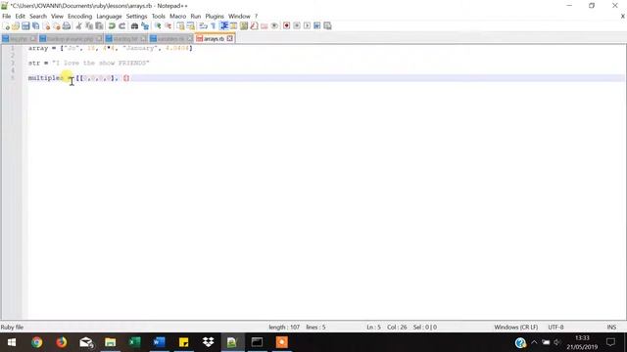This screenshot has width=627, height=352.
Task: Click the Print toolbar icon
Action: 67,26
